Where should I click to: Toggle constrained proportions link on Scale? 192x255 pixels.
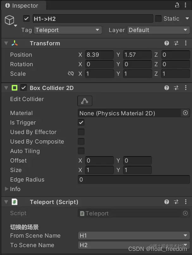71,73
